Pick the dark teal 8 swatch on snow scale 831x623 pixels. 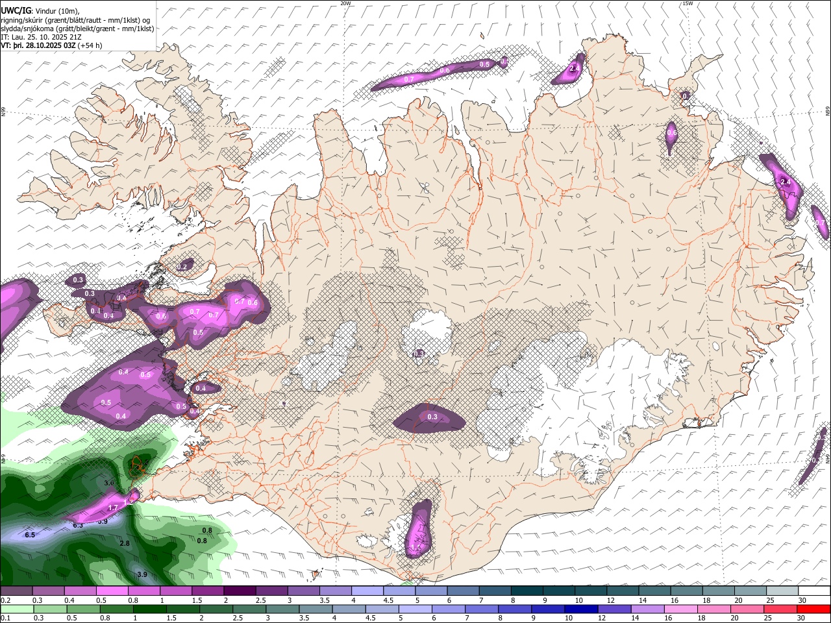click(x=527, y=591)
